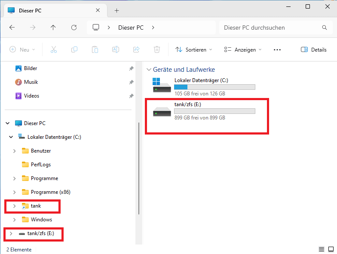Expand tank/zfs (E:) tree node
The image size is (337, 254).
pos(11,233)
